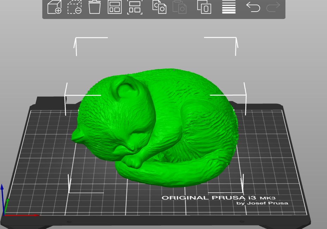Screen dimensions: 327x229
Task: Click the greyed Paste icon
Action: 179,7
